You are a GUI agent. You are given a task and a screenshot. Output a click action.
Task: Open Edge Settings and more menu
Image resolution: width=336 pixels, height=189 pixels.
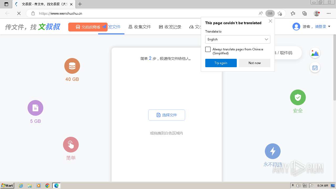point(329,13)
